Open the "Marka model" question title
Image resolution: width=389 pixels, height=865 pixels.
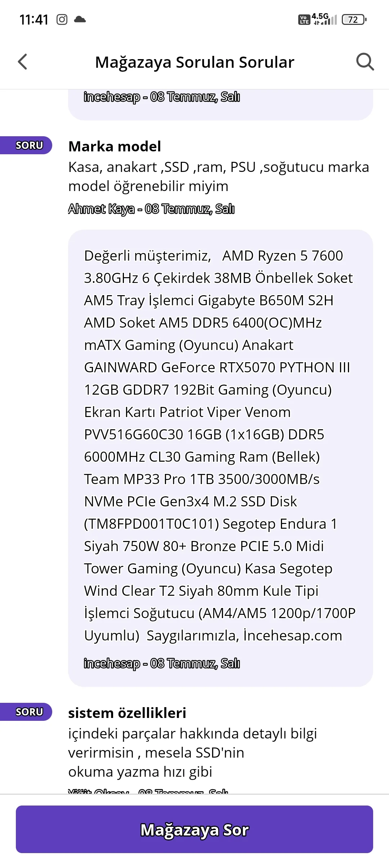pos(115,146)
